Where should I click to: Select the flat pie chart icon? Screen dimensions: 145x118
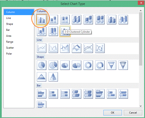pos(42,65)
